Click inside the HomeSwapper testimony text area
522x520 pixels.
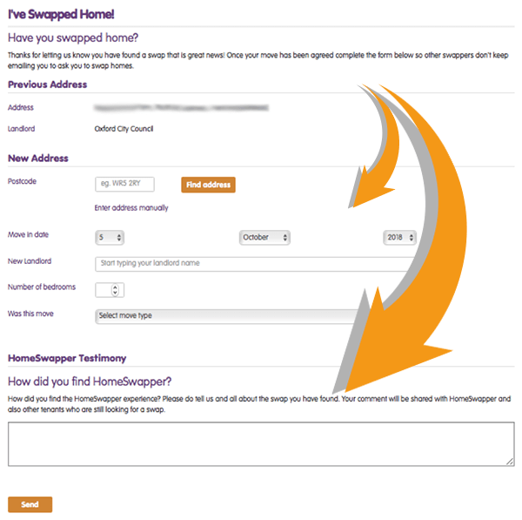pos(261,443)
